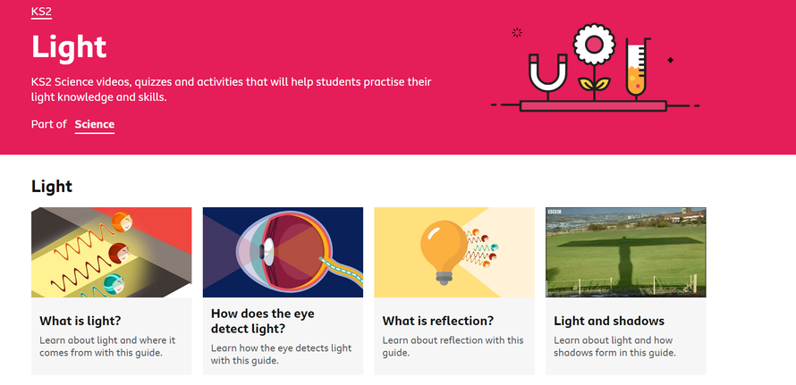Viewport: 796px width, 385px height.
Task: Click the large white Light banner title
Action: tap(69, 46)
